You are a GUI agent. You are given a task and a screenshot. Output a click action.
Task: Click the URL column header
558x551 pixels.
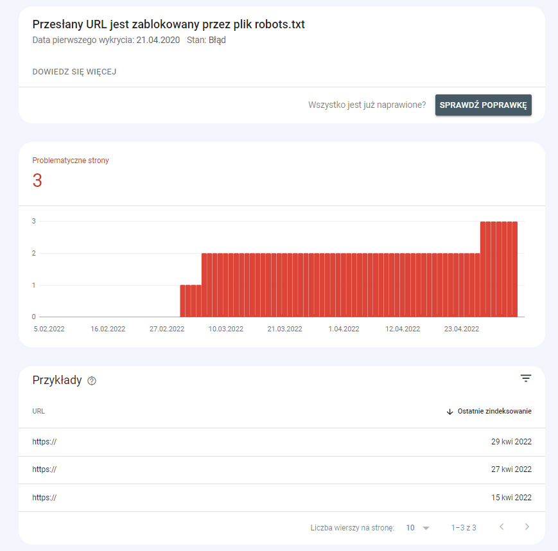[x=38, y=411]
